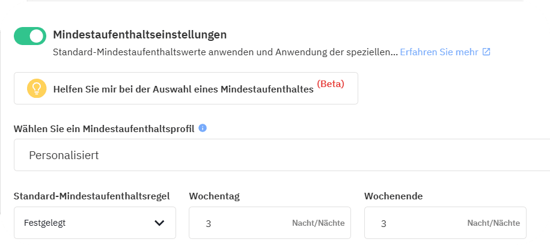The height and width of the screenshot is (245, 550).
Task: Click the Nacht/Nächte suffix in Wochenende field
Action: 493,223
